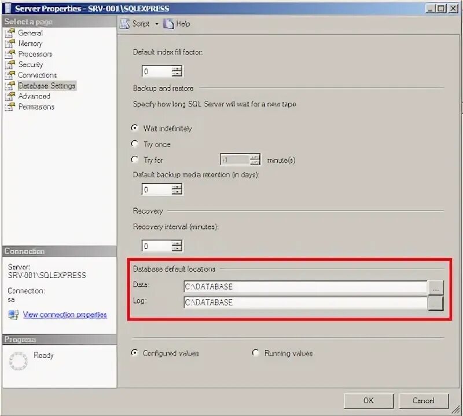Click the Data path input field
The image size is (463, 416).
(x=306, y=287)
